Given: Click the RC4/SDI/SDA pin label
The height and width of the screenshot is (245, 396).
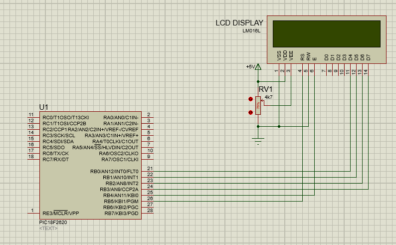Looking at the screenshot, I should [x=58, y=141].
